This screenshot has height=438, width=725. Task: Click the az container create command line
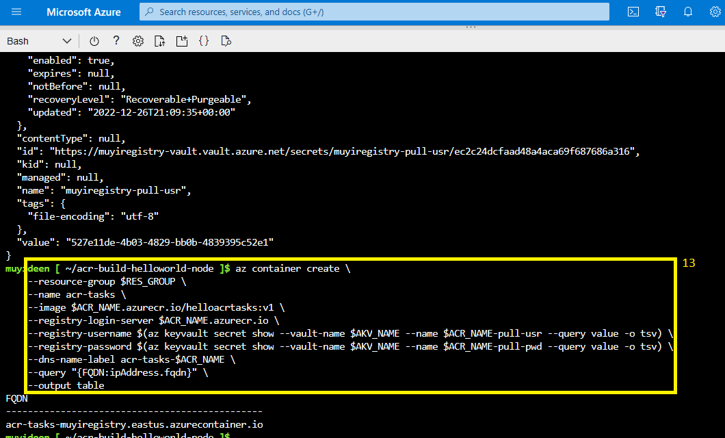(293, 269)
